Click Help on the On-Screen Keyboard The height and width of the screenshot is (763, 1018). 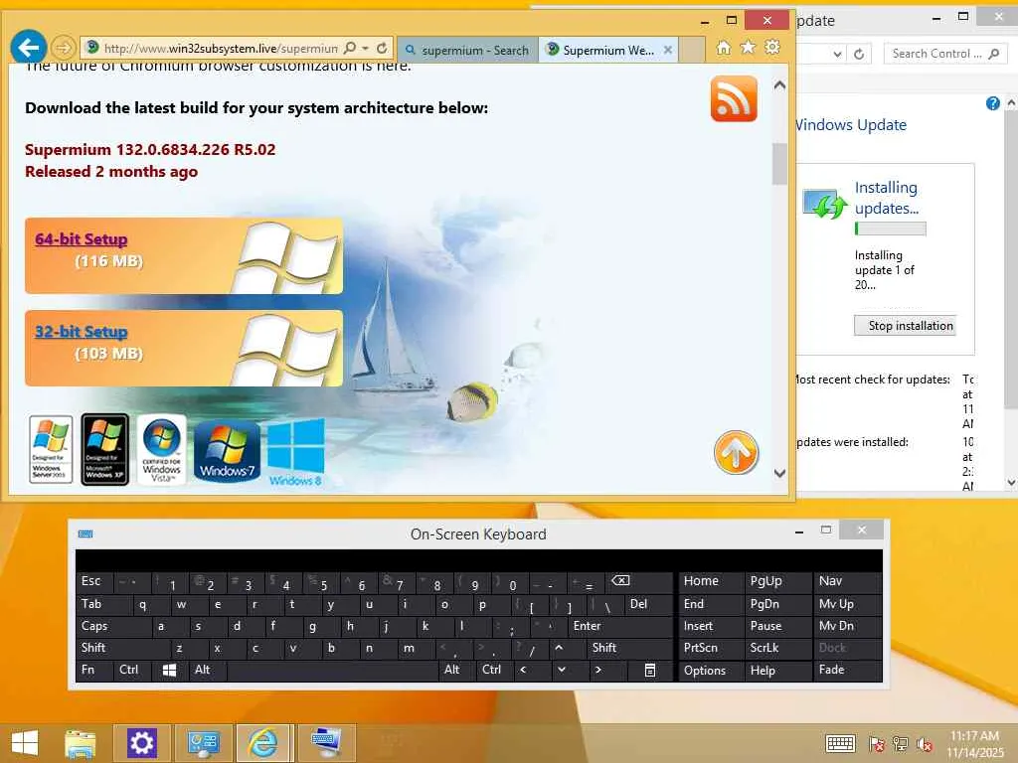coord(777,671)
